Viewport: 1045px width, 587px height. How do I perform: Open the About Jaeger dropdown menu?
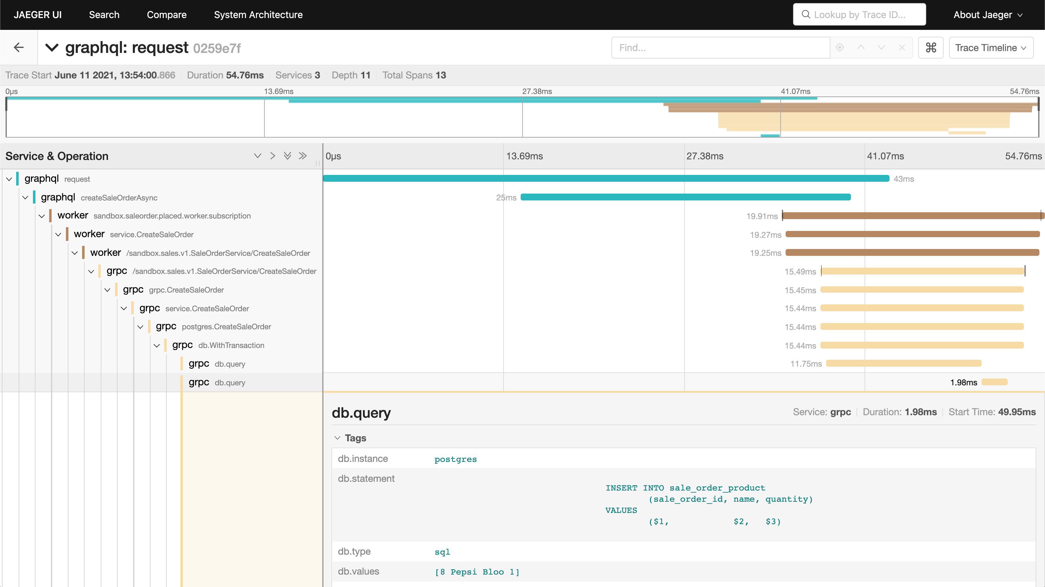[x=987, y=15]
